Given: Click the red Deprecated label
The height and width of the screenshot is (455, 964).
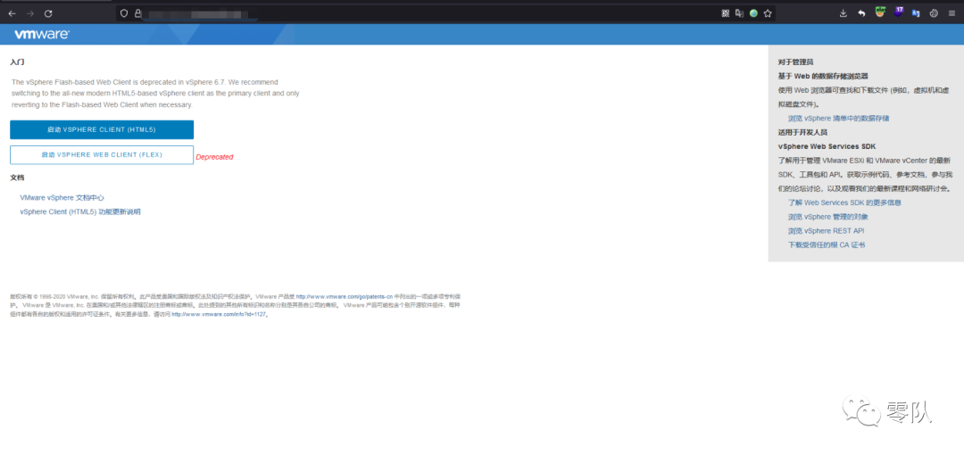Looking at the screenshot, I should 214,157.
